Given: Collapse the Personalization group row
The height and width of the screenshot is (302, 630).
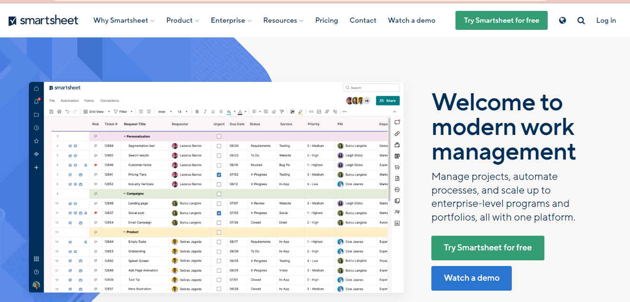Looking at the screenshot, I should (x=125, y=136).
